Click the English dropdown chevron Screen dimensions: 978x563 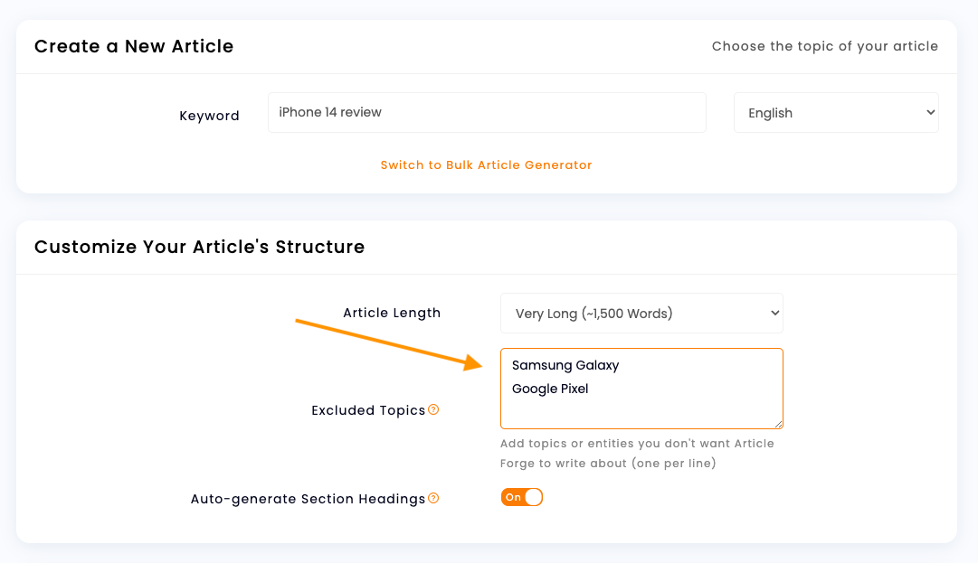[930, 112]
